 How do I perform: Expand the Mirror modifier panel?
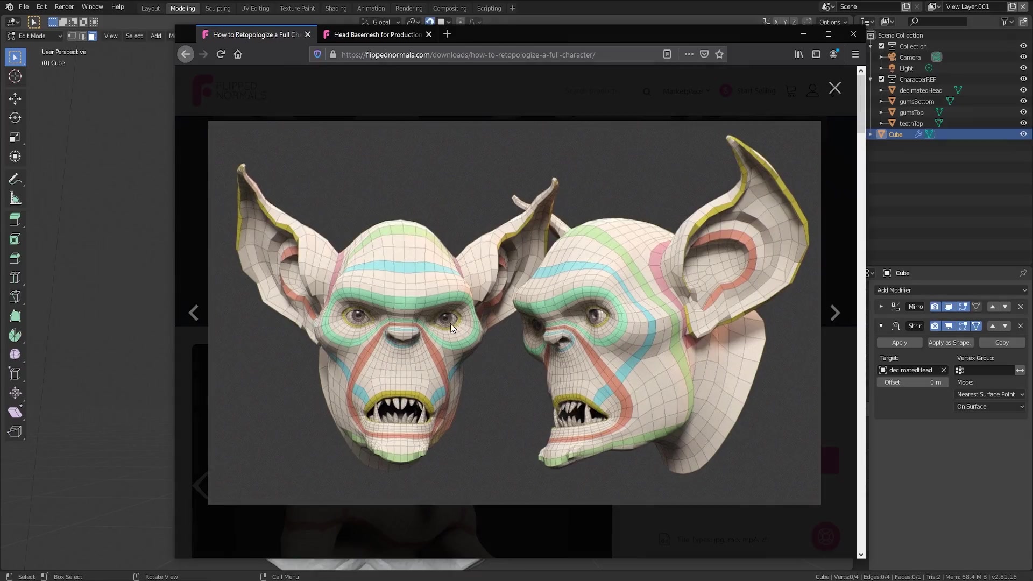point(881,307)
